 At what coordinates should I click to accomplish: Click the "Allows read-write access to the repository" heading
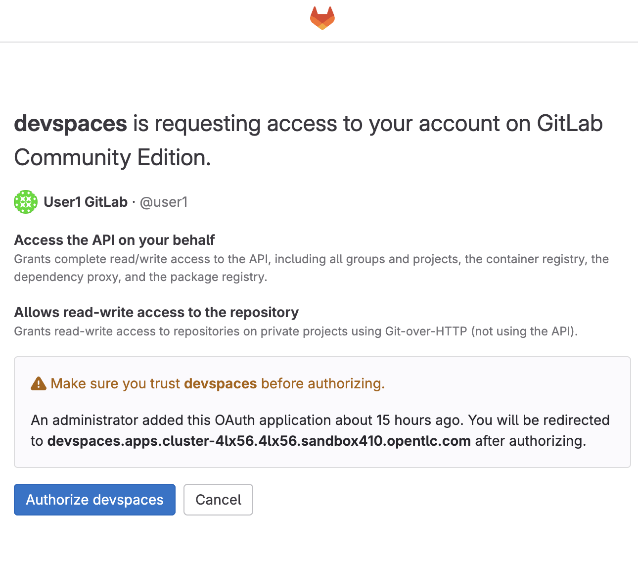[x=156, y=312]
